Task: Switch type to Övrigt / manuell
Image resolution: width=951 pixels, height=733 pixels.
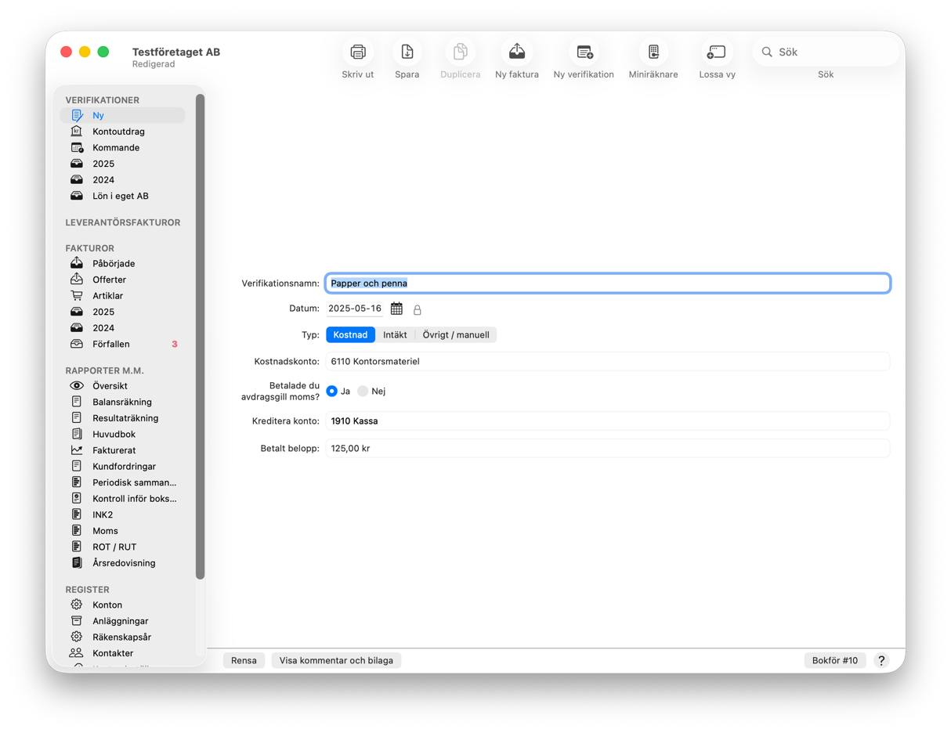Action: tap(455, 335)
